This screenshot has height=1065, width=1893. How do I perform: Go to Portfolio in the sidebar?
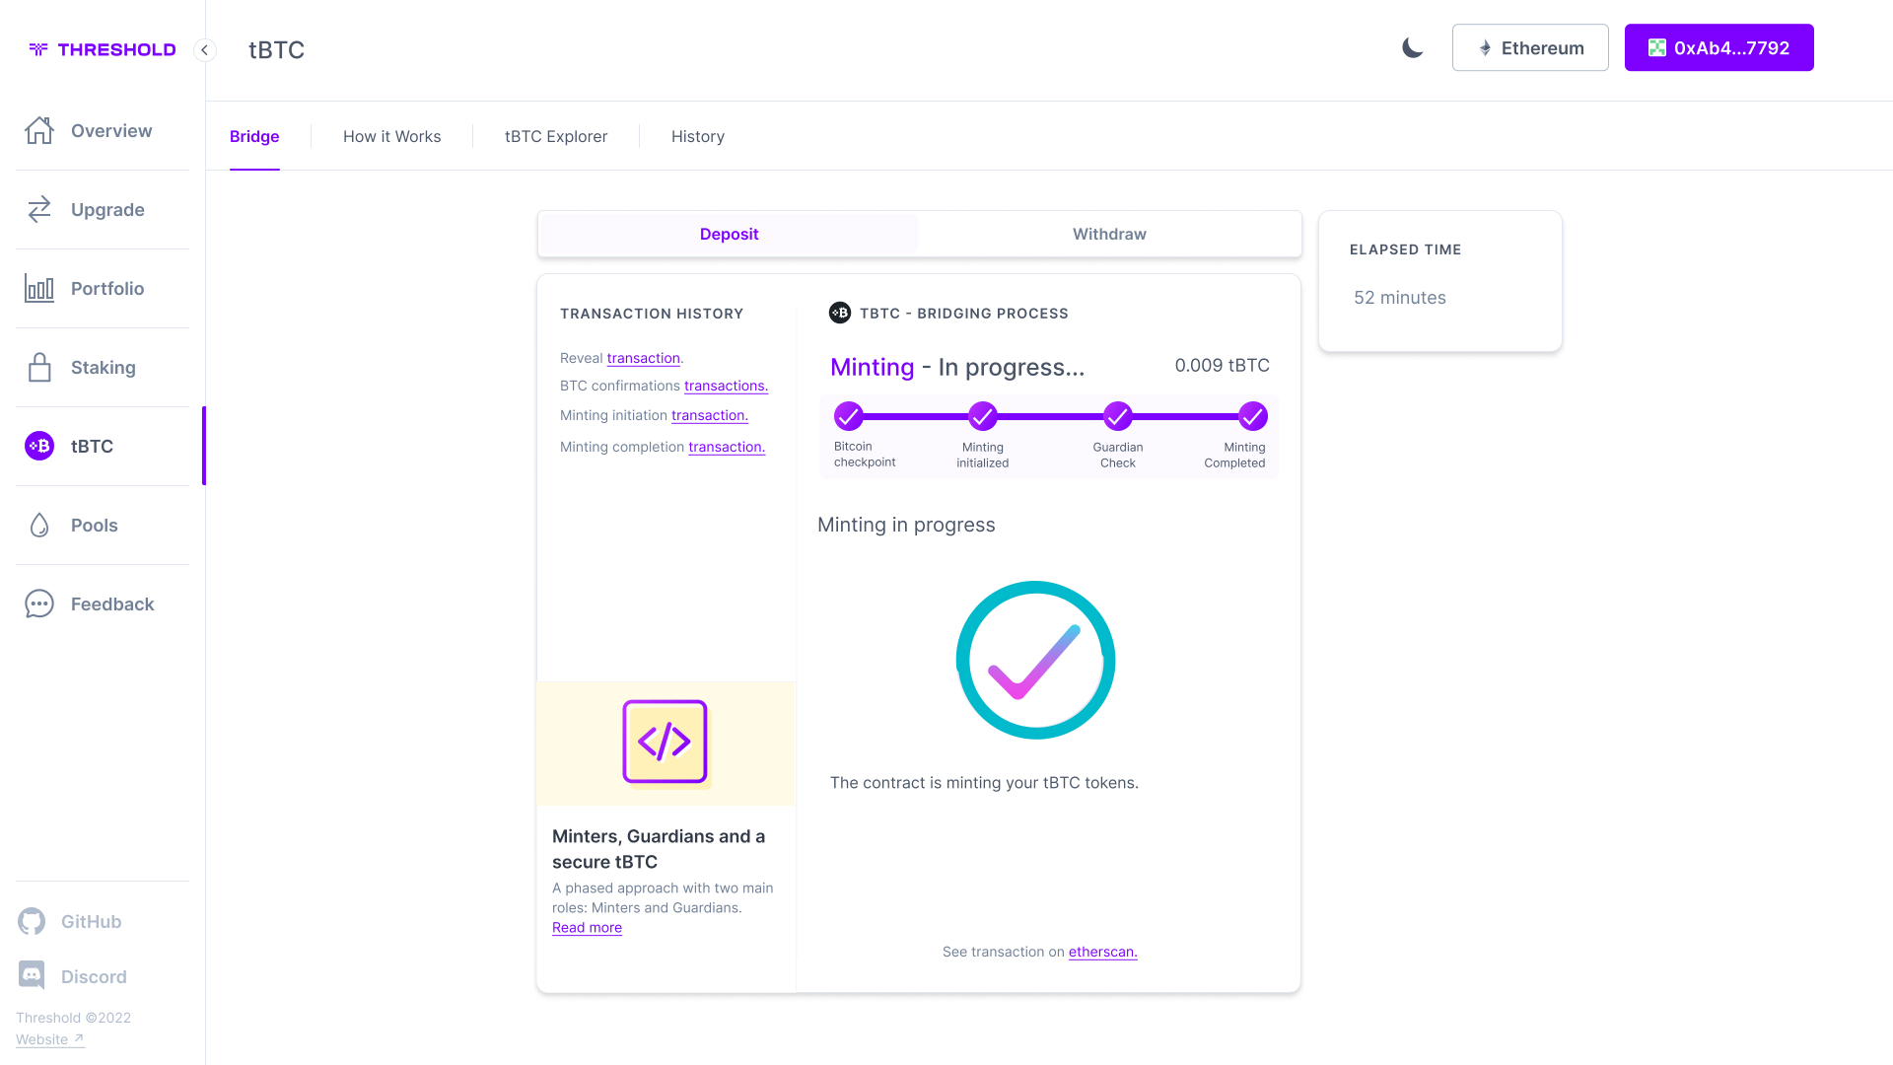point(103,288)
